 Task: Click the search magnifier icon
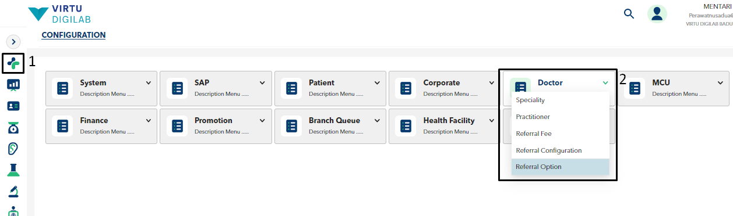tap(629, 13)
